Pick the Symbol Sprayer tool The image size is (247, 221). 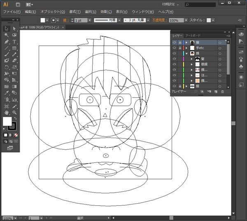coord(7,100)
